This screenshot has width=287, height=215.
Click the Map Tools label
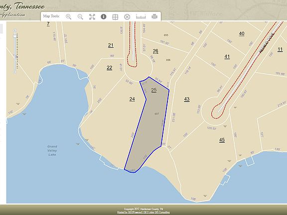tap(51, 16)
